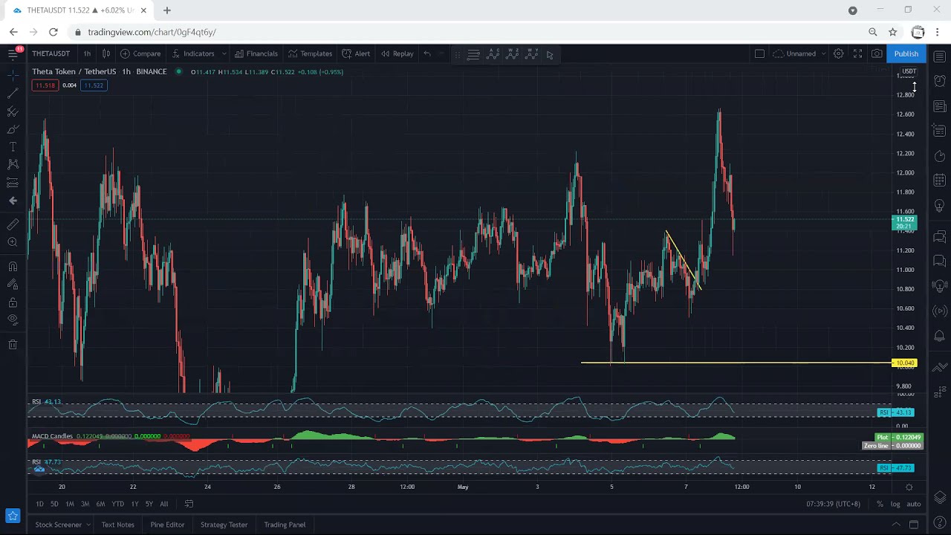Toggle lock all drawing tools
The image size is (951, 535).
tap(13, 302)
